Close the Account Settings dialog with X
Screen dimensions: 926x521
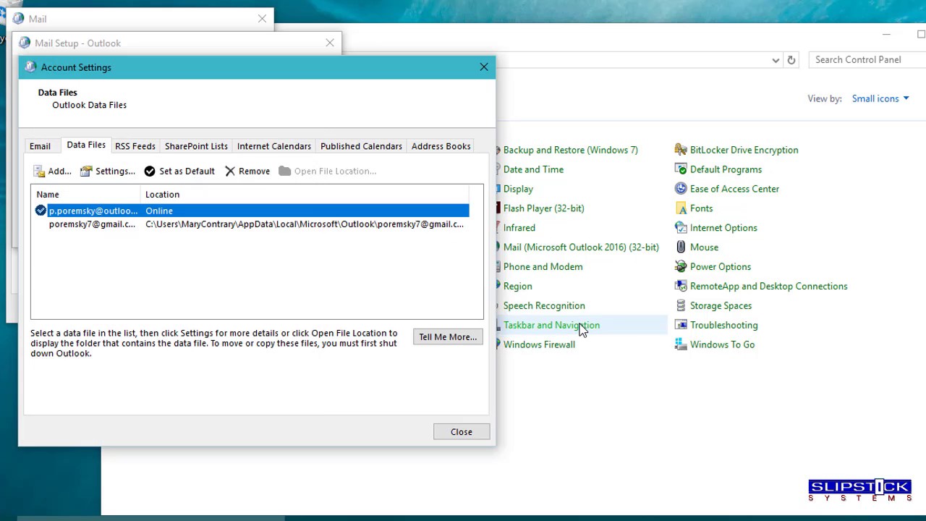coord(484,67)
